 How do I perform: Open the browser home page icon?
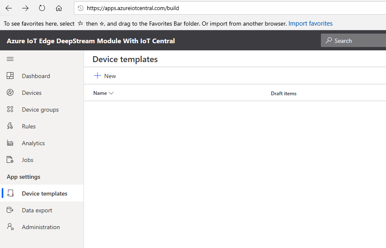pyautogui.click(x=58, y=8)
